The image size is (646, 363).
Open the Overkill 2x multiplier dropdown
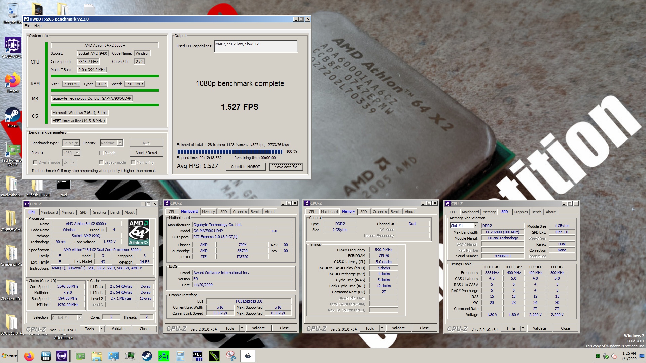pyautogui.click(x=70, y=162)
